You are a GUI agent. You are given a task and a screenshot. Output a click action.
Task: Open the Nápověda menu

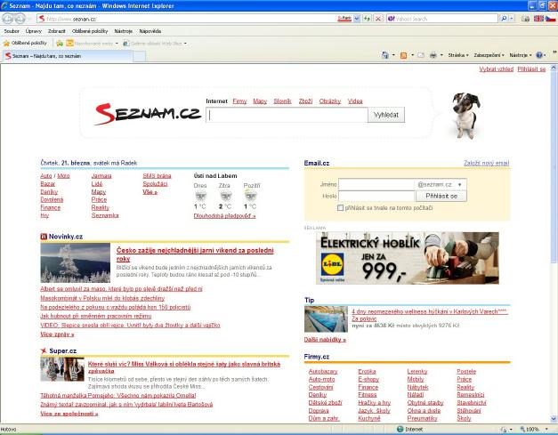150,31
